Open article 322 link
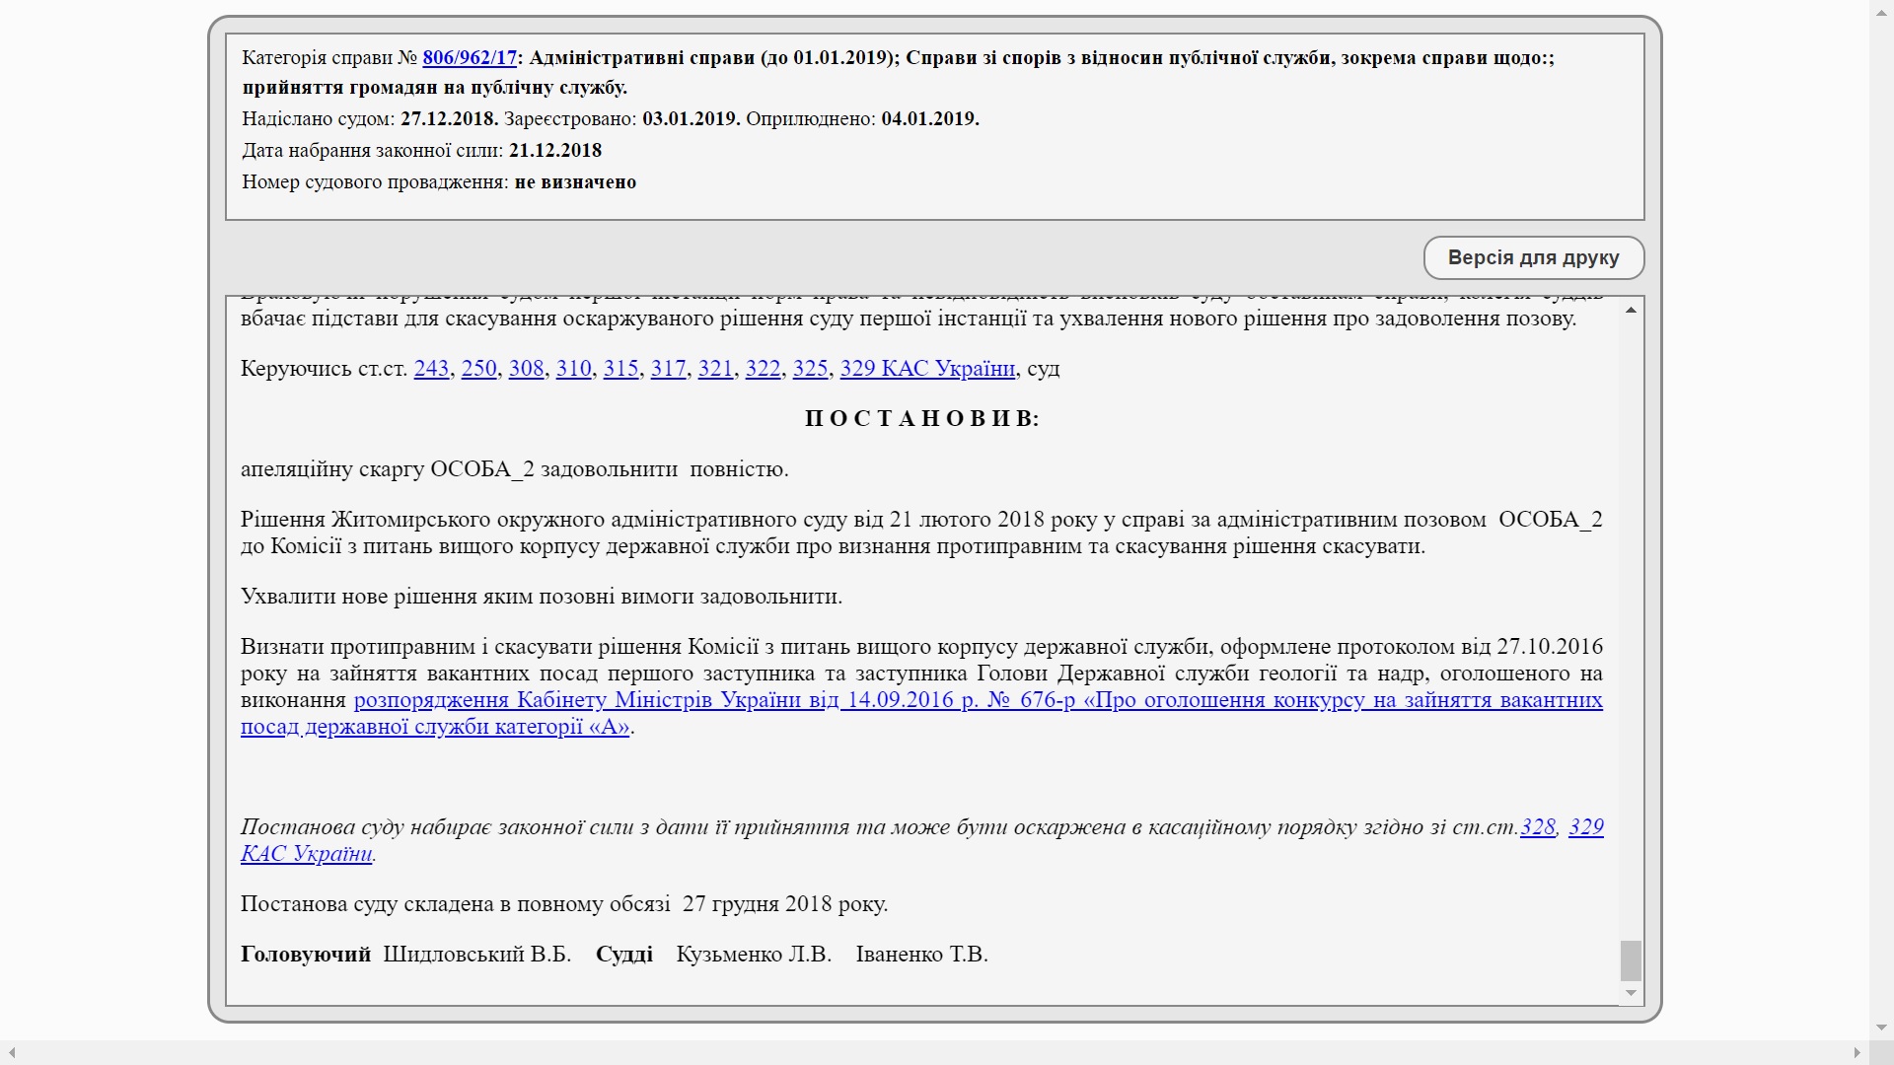Screen dimensions: 1894x1065 pyautogui.click(x=763, y=368)
